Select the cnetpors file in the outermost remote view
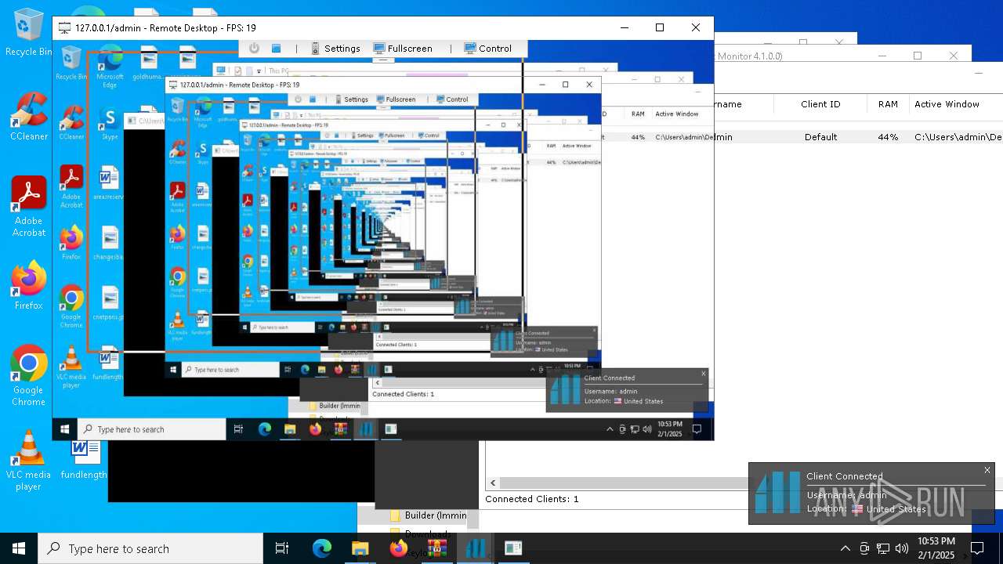The width and height of the screenshot is (1003, 564). (x=109, y=304)
